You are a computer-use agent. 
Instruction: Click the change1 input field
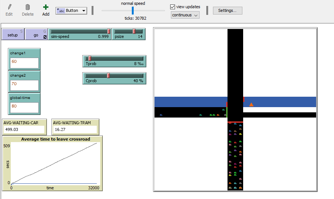[x=24, y=62]
